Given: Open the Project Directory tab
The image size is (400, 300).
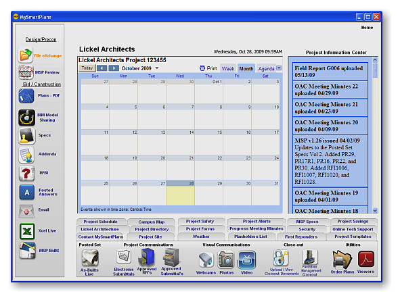Looking at the screenshot, I should coord(152,229).
